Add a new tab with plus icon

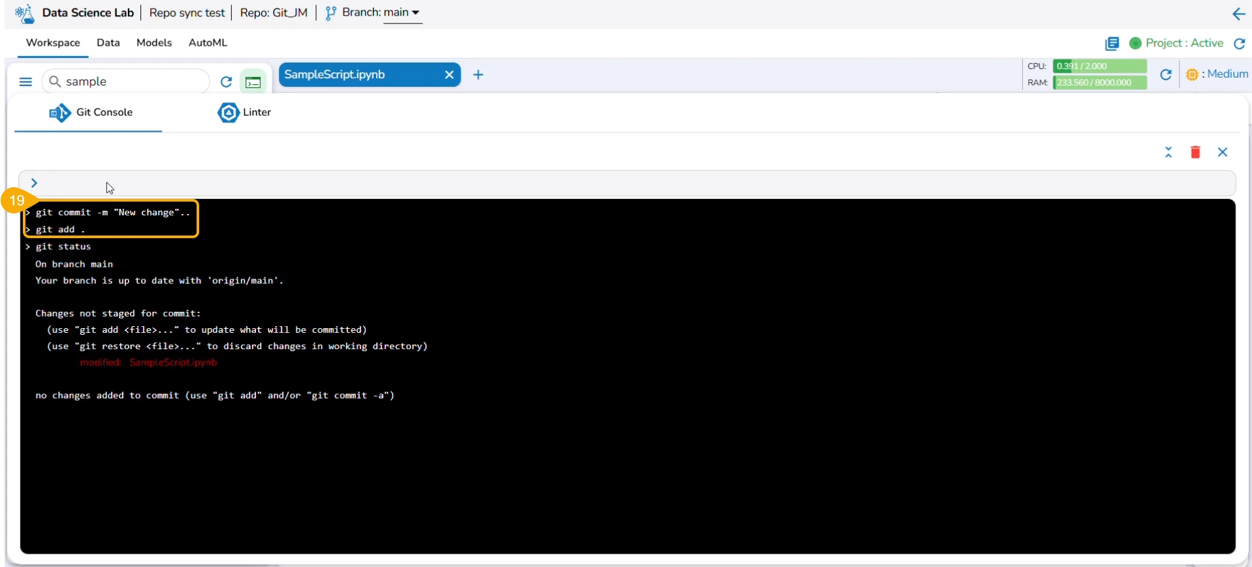pos(478,74)
